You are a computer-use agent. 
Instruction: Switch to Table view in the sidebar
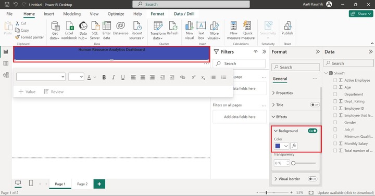(x=6, y=63)
